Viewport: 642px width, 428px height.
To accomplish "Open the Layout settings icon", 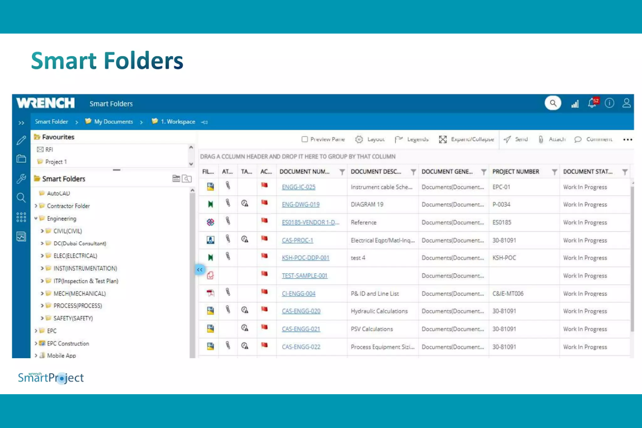I will 359,139.
